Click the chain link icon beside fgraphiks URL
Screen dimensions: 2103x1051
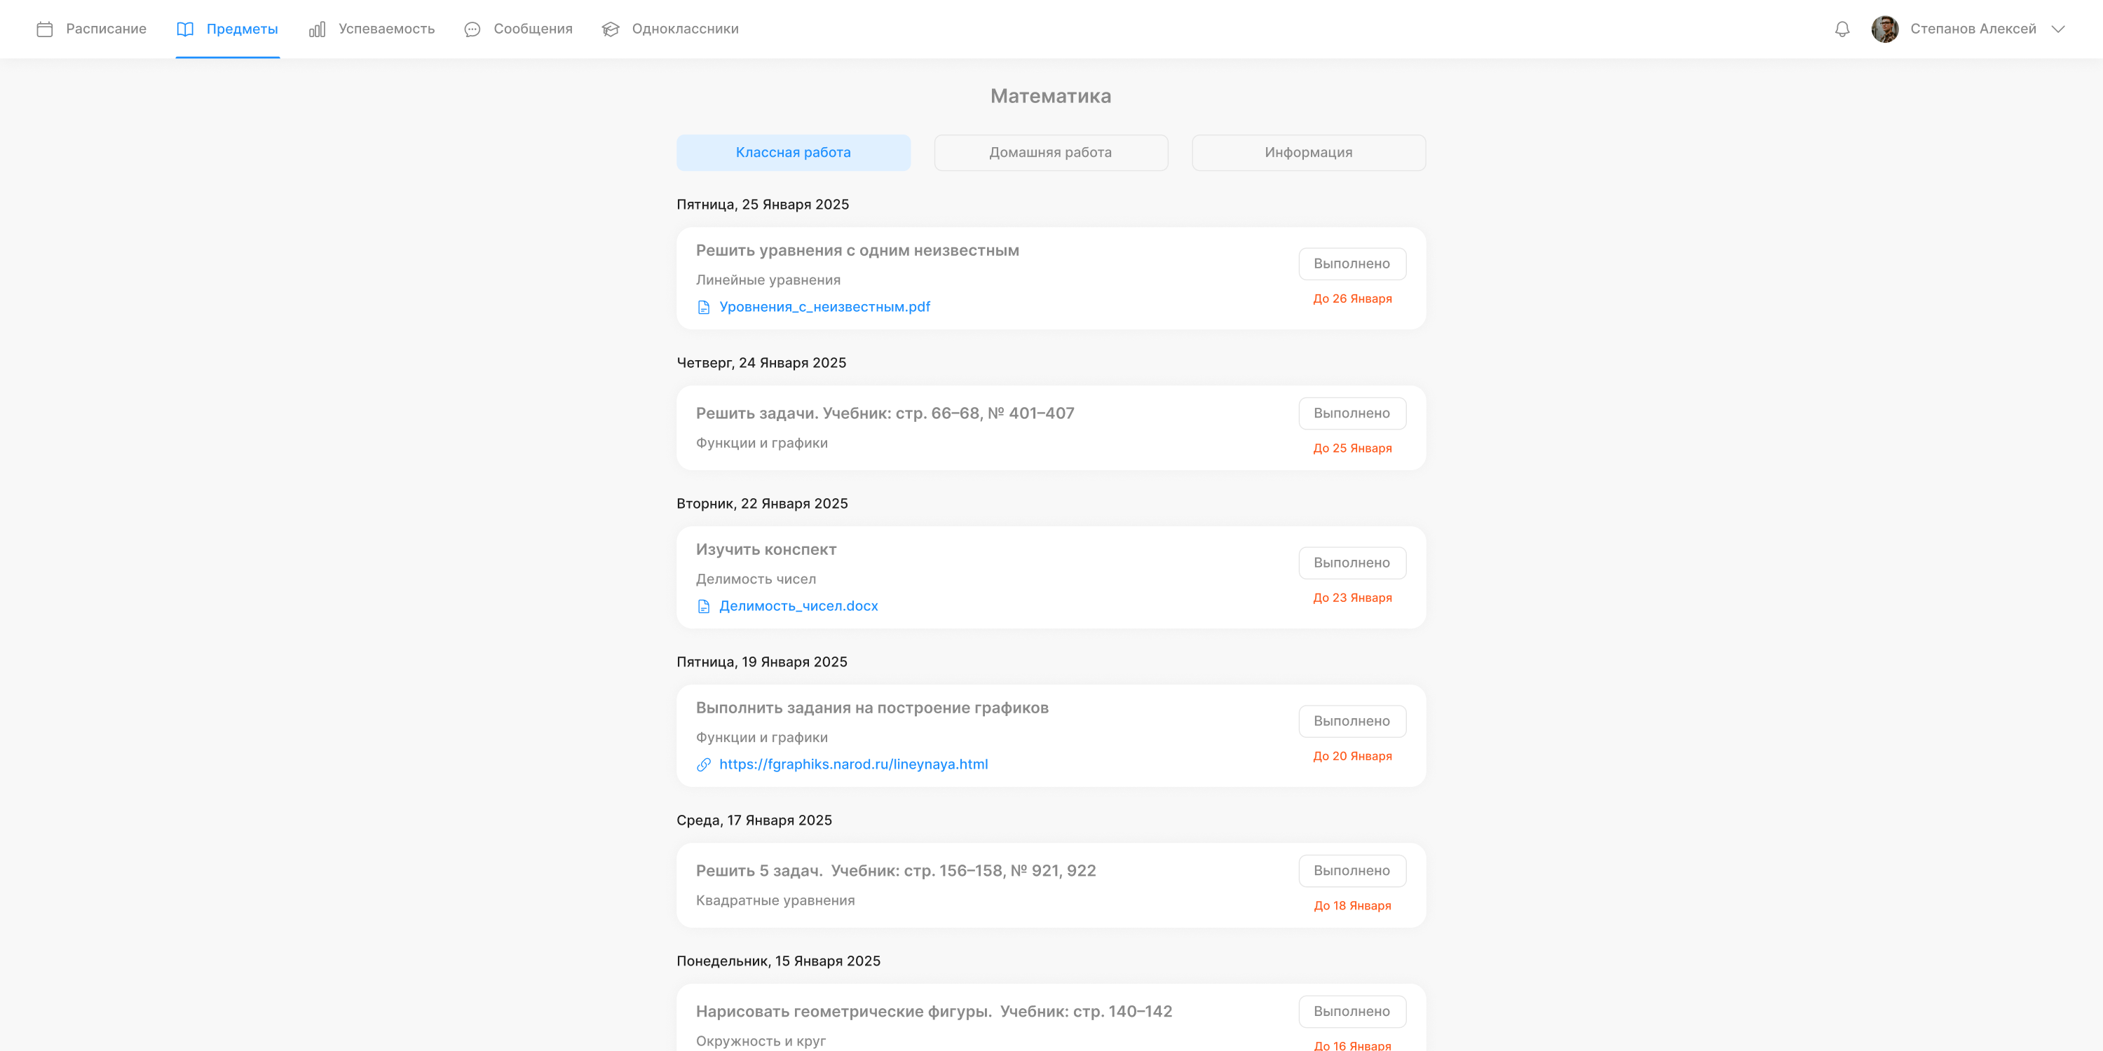tap(704, 764)
